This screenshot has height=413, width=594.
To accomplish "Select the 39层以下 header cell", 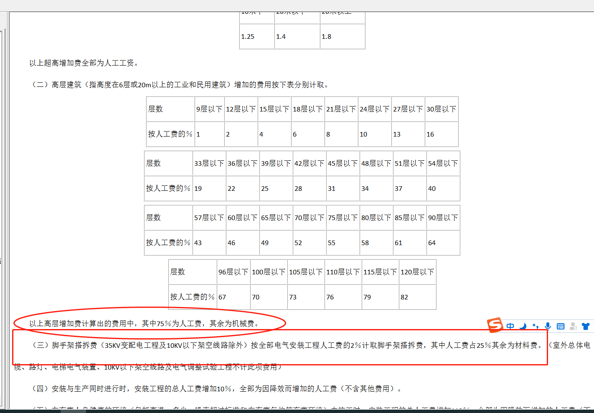I will click(x=276, y=163).
